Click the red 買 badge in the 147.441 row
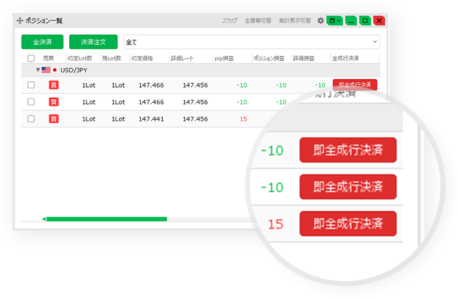The width and height of the screenshot is (459, 299). coord(53,119)
